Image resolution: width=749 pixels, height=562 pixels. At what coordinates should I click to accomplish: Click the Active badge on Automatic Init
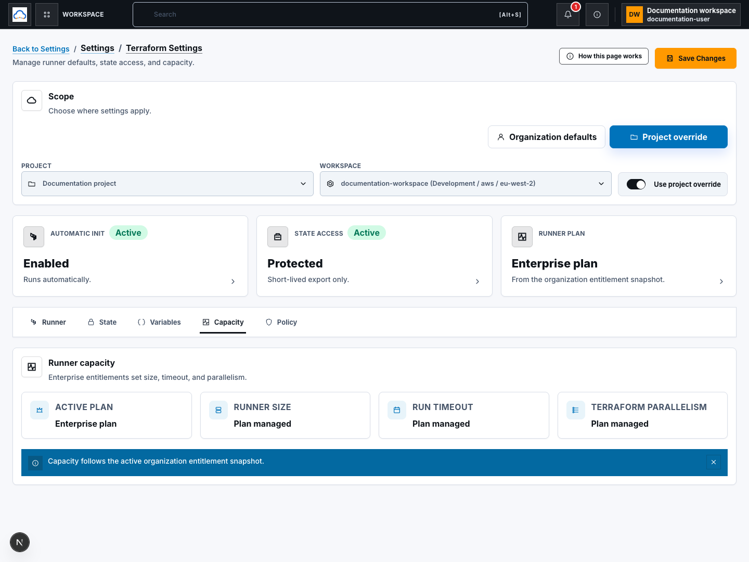(128, 233)
